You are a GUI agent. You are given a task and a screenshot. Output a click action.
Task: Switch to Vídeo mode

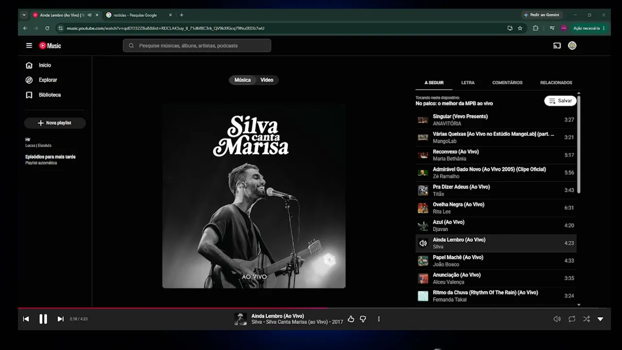point(267,80)
